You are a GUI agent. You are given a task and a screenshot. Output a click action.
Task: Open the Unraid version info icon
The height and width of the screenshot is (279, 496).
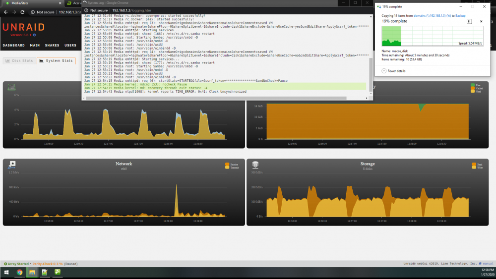click(x=34, y=35)
